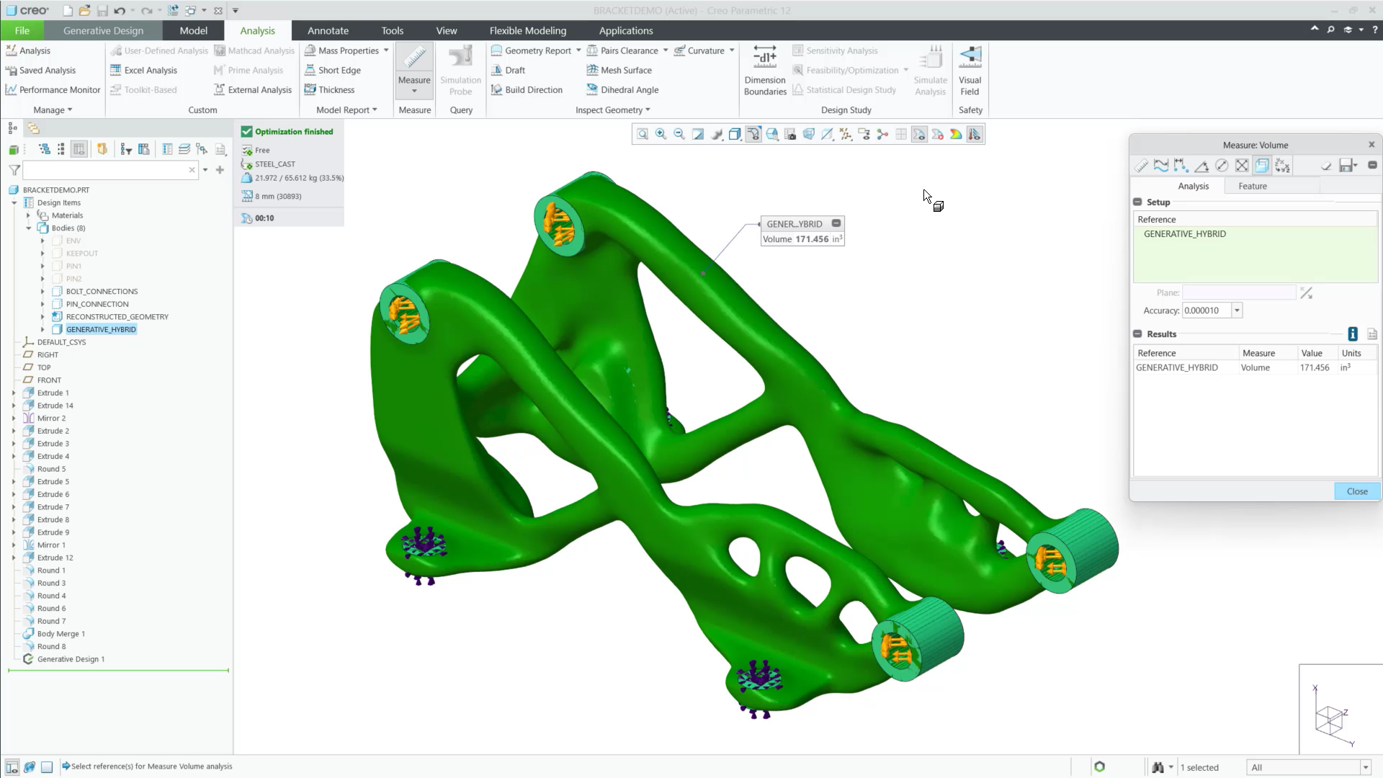
Task: Open the Mesh Surface analysis
Action: pos(619,70)
